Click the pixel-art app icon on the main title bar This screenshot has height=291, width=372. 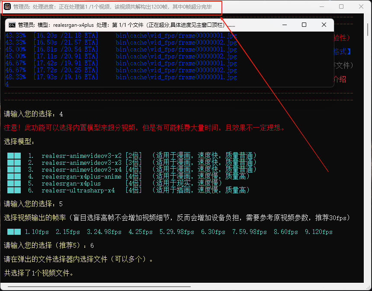(x=6, y=6)
